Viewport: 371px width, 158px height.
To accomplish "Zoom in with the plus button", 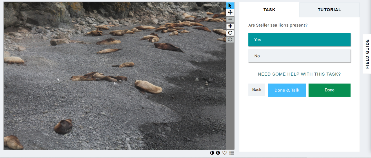I will pos(230,26).
